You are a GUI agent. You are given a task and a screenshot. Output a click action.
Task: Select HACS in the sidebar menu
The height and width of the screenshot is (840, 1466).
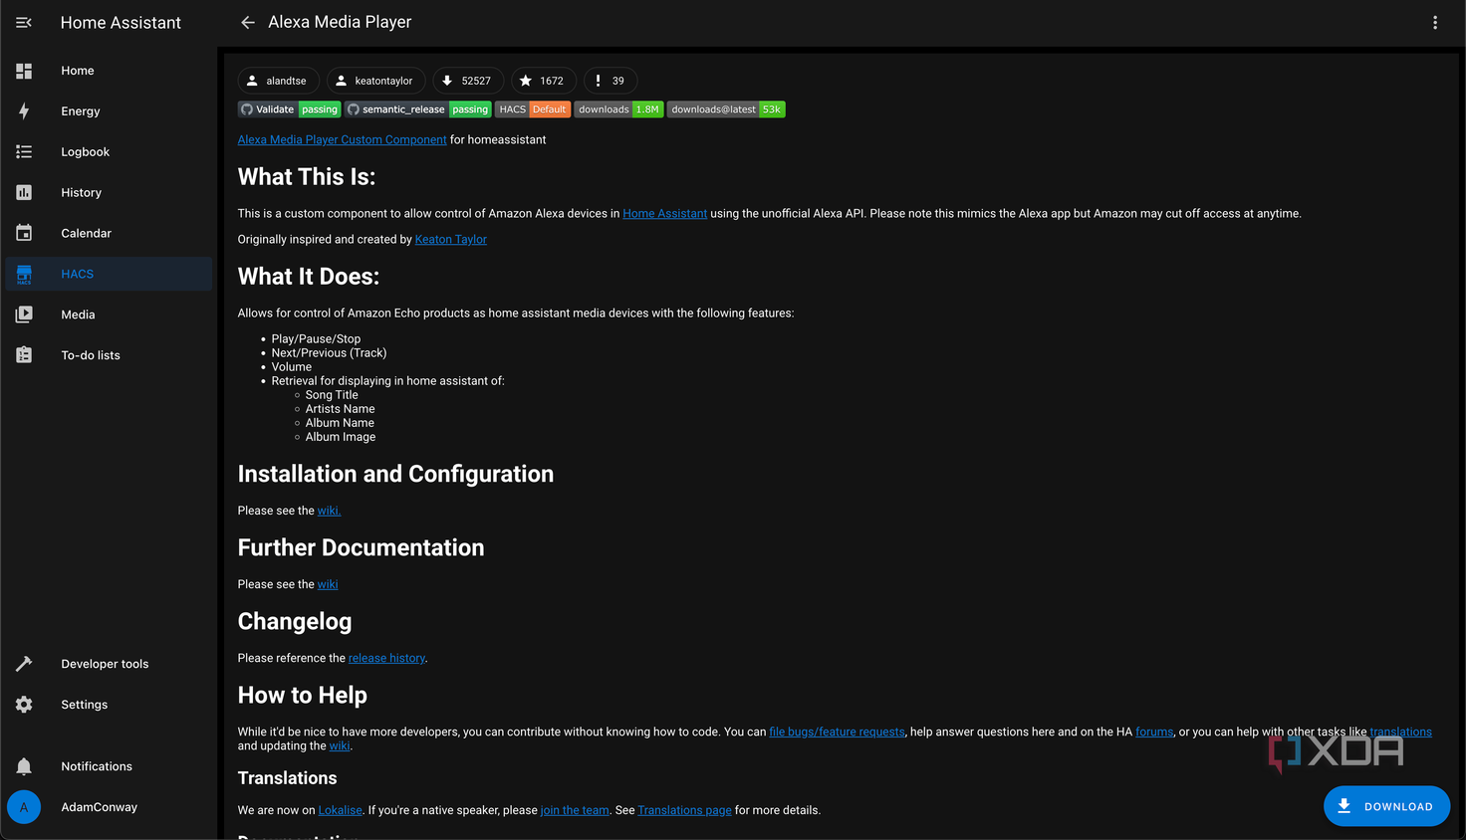click(x=109, y=274)
